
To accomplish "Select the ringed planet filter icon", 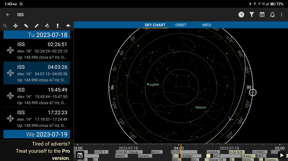I will pos(68,26).
